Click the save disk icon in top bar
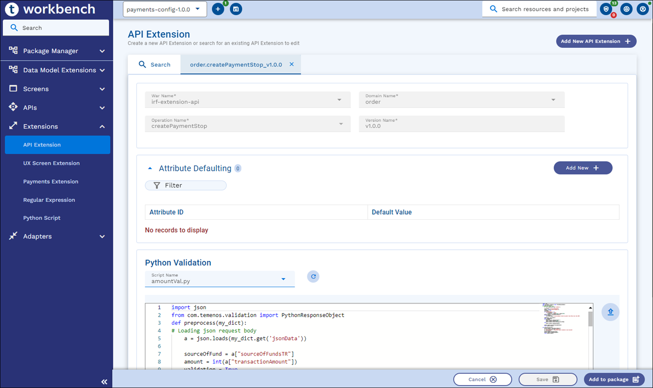This screenshot has width=653, height=388. pos(236,9)
